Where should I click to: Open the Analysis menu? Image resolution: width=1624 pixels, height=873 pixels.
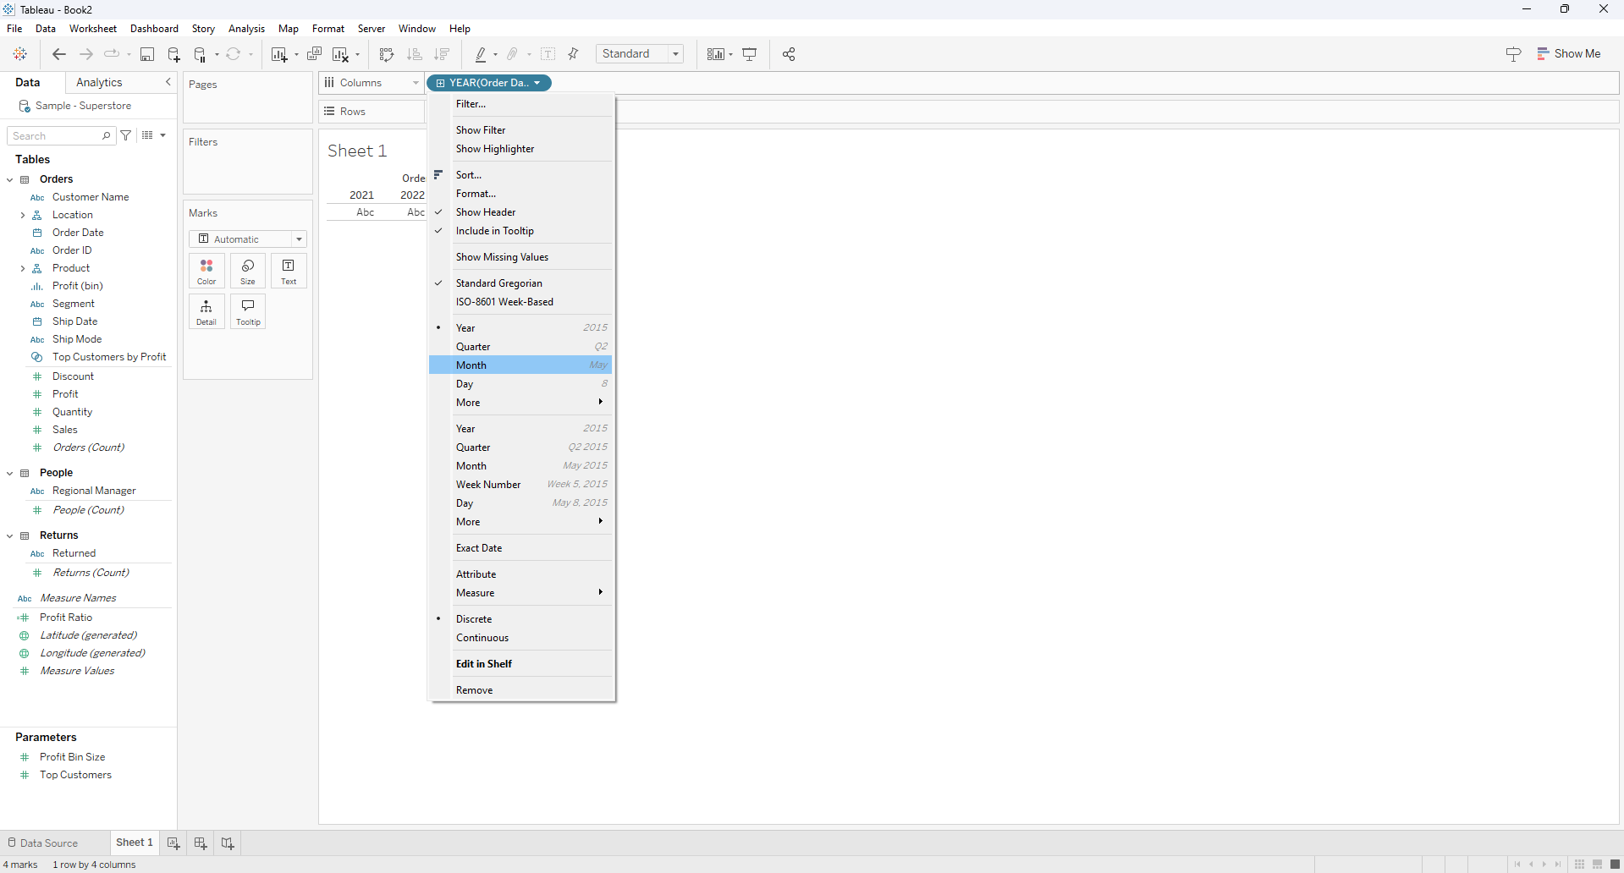click(246, 29)
